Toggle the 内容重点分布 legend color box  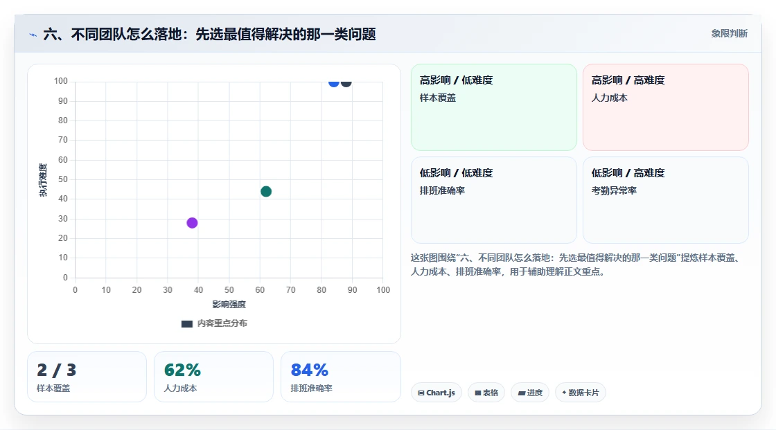coord(186,323)
